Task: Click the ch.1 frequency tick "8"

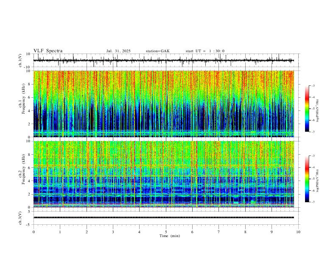Action: (29, 84)
